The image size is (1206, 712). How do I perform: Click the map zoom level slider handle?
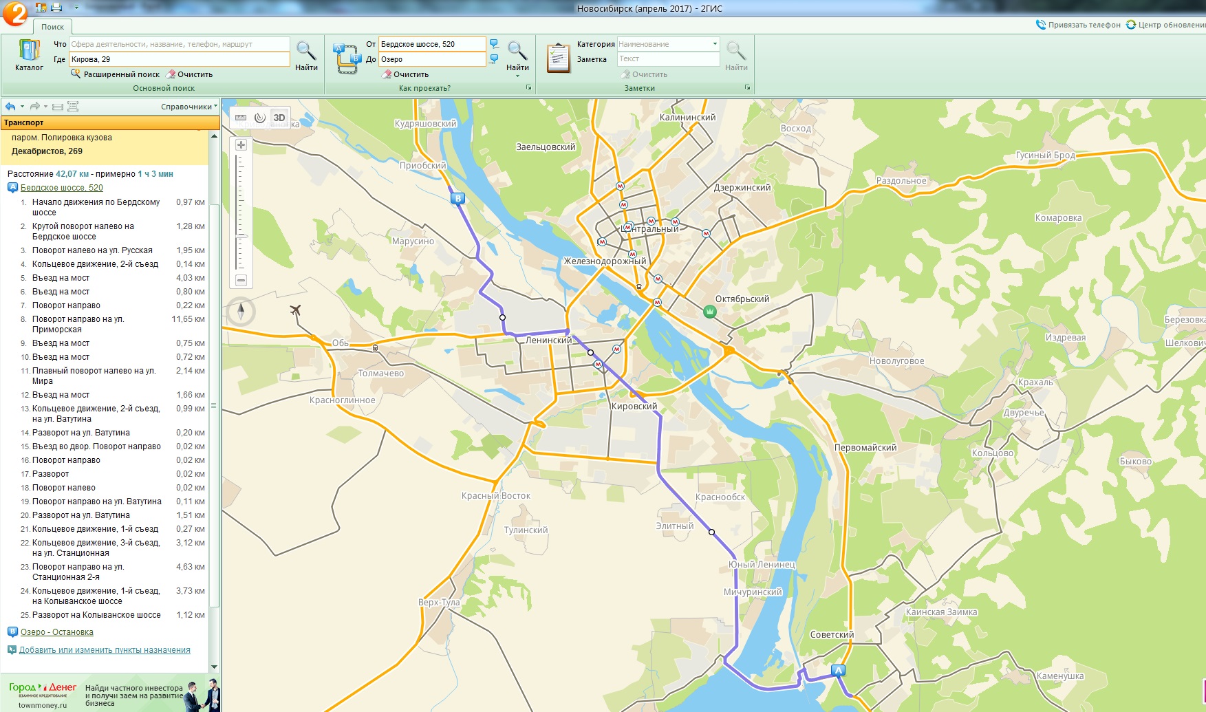pyautogui.click(x=241, y=237)
